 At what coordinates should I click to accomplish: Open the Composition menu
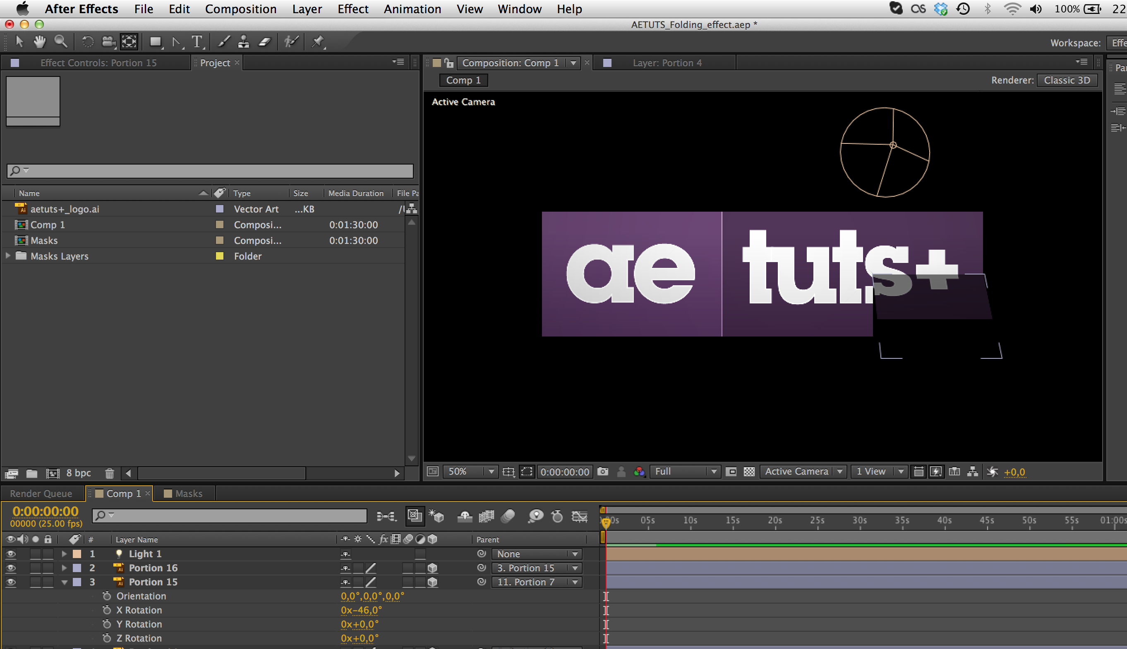click(241, 9)
